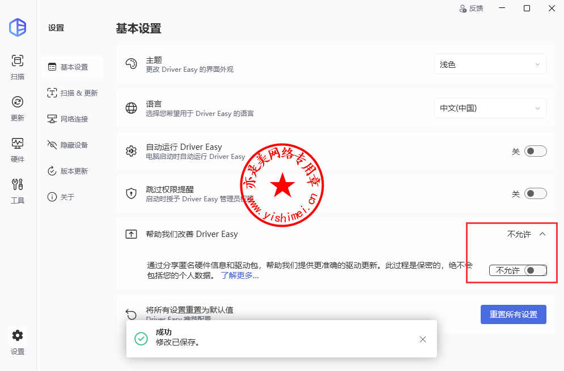Switch to 关于 settings tab
564x371 pixels.
[x=72, y=197]
